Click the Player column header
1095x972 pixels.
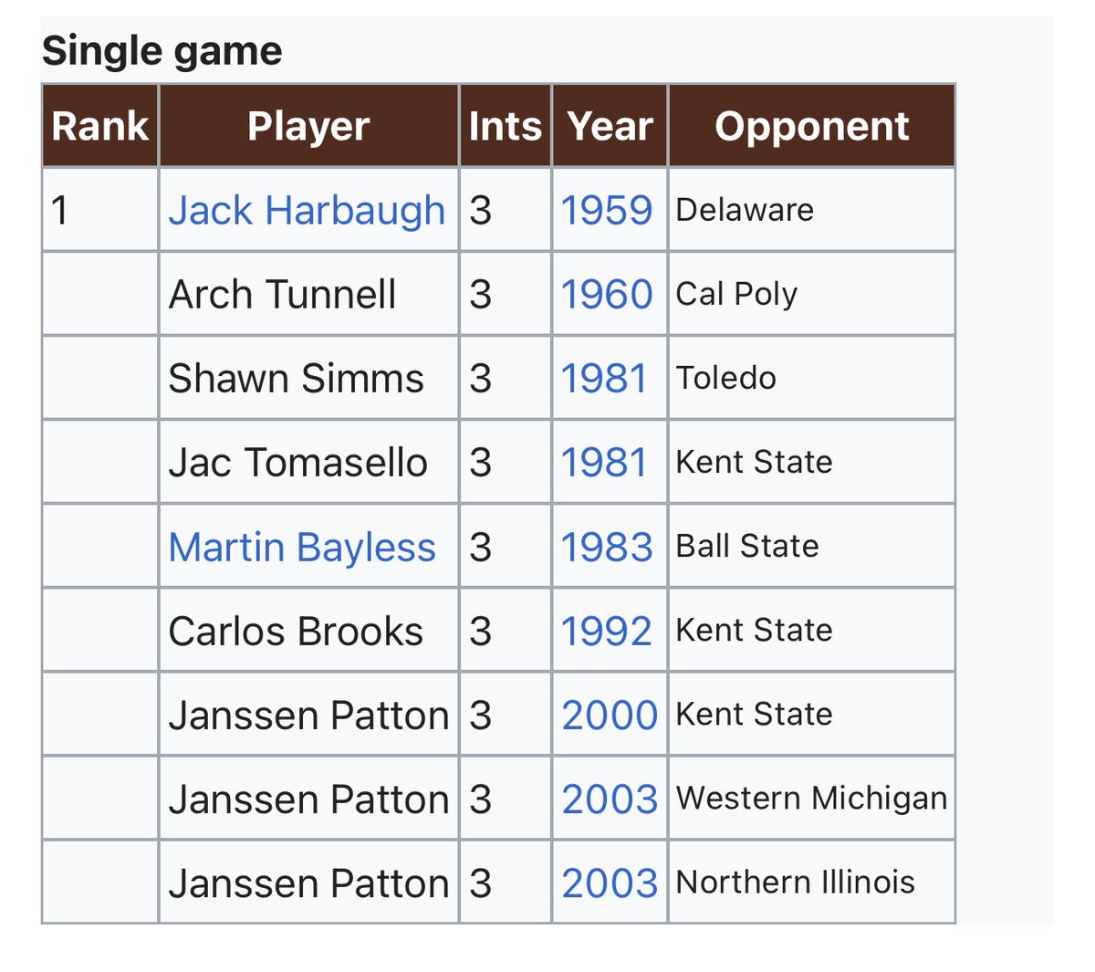click(308, 126)
